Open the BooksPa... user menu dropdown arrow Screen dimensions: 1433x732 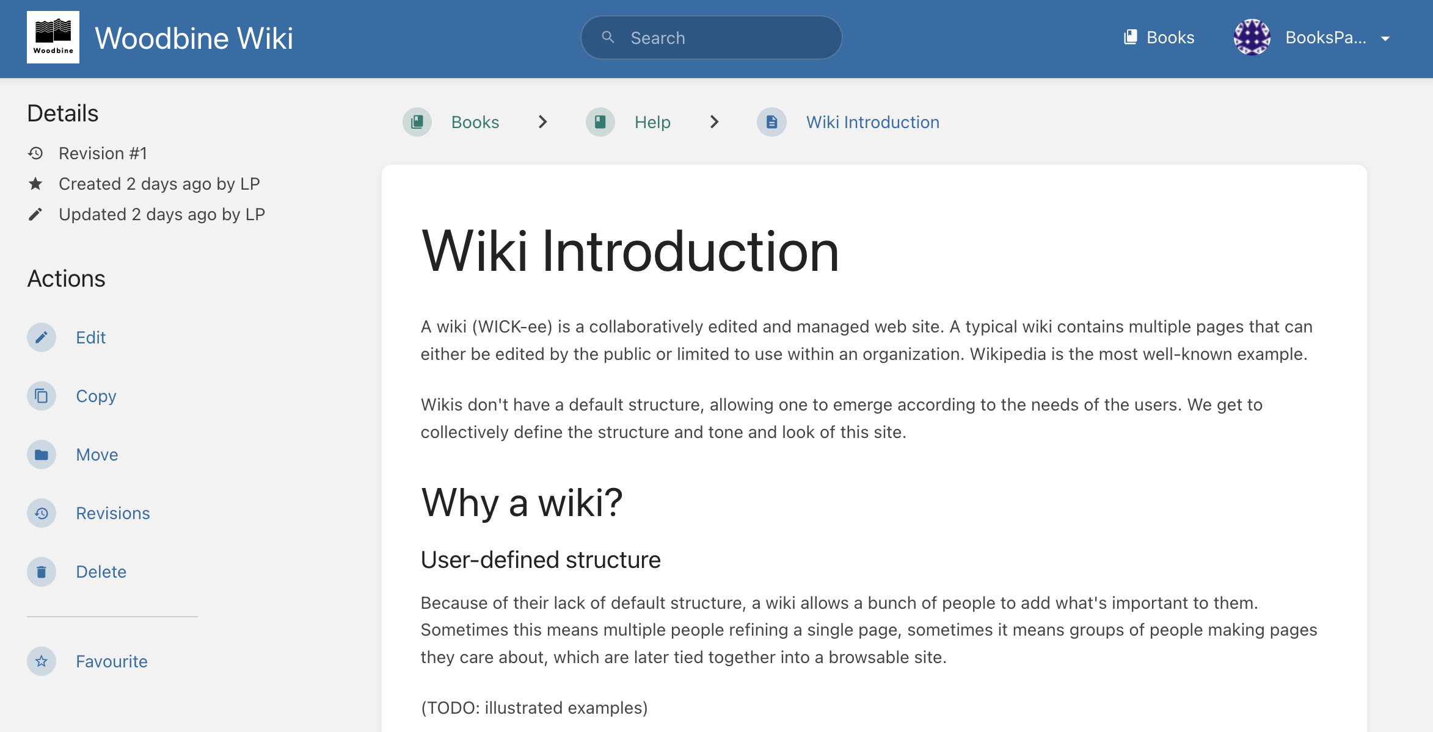pyautogui.click(x=1385, y=38)
